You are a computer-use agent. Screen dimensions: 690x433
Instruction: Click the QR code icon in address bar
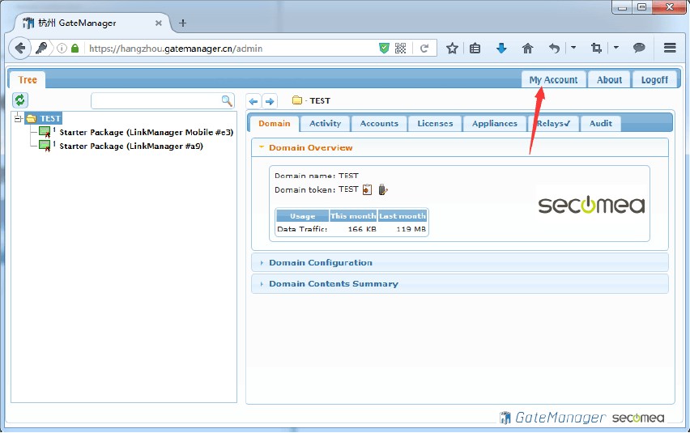(x=400, y=49)
